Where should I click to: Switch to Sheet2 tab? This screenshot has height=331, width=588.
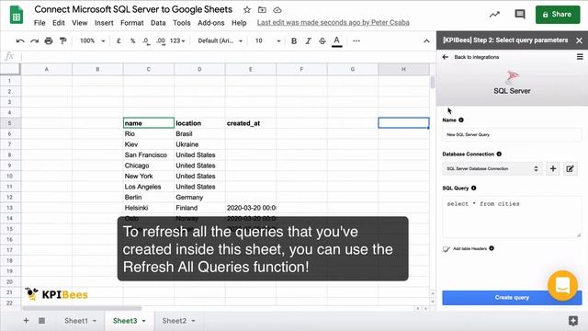pos(175,321)
